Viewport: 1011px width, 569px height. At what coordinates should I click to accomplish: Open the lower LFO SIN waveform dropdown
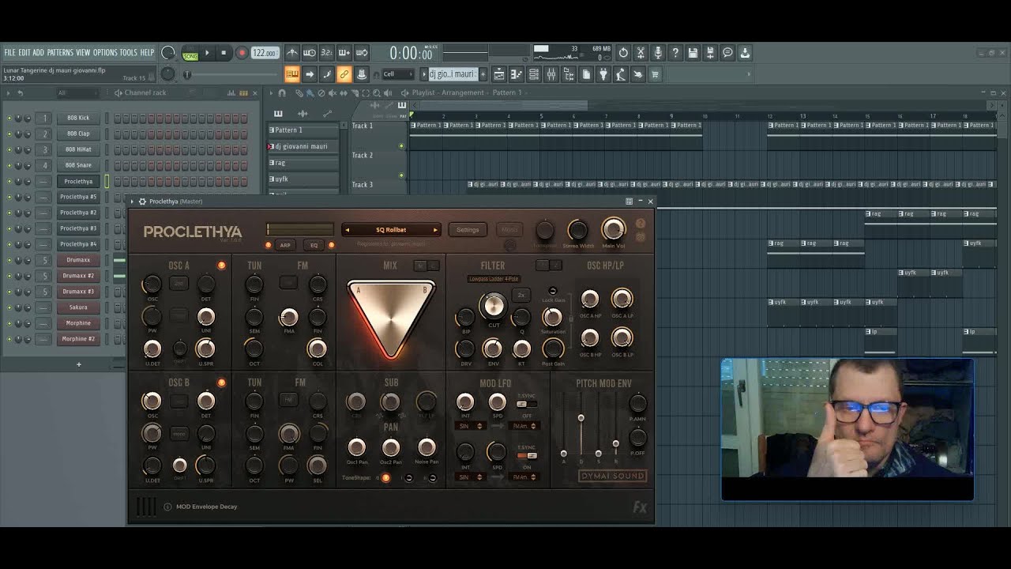(470, 477)
